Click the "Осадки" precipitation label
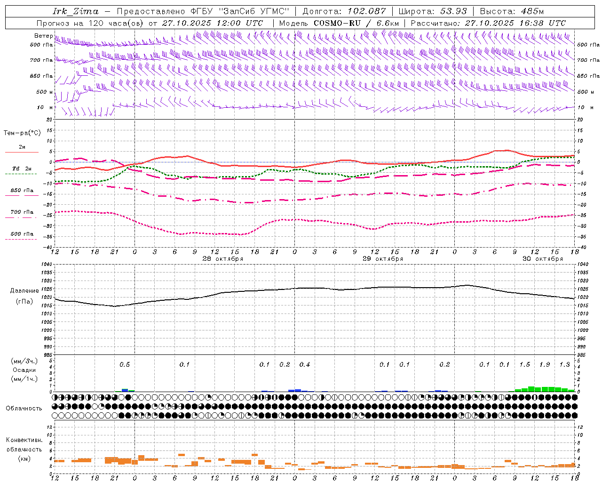Viewport: 602px width, 482px height. pyautogui.click(x=24, y=370)
